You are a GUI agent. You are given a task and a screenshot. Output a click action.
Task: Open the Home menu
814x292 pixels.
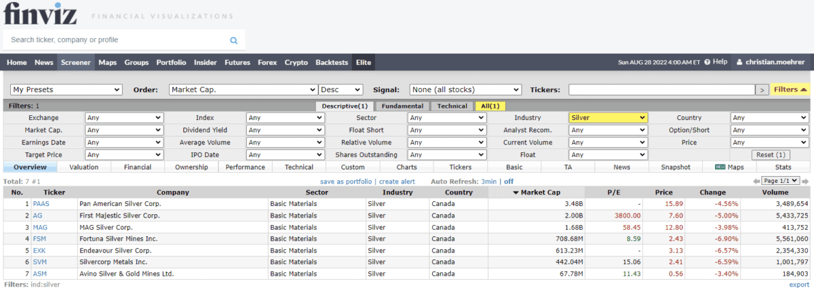pyautogui.click(x=17, y=62)
